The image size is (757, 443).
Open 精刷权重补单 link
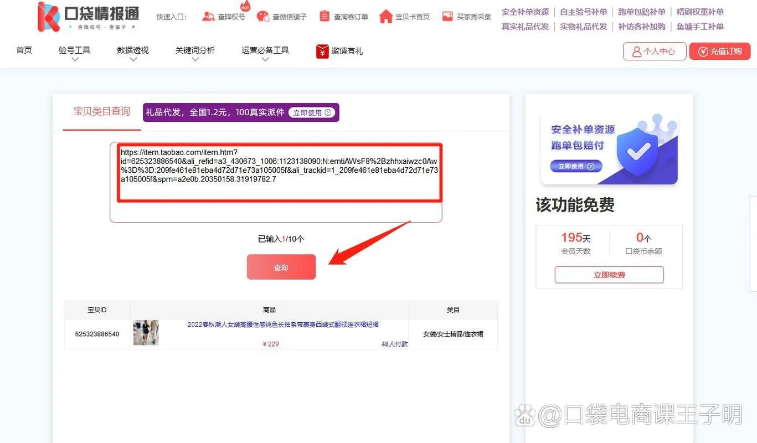click(x=700, y=12)
